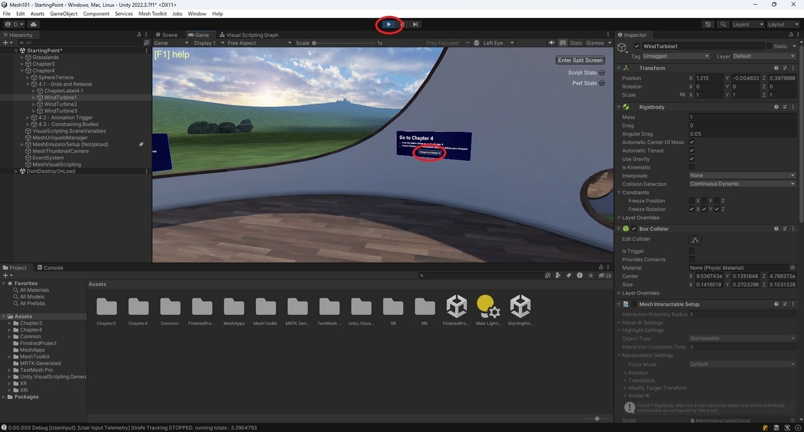Toggle the Stats overlay in Game view

point(576,42)
